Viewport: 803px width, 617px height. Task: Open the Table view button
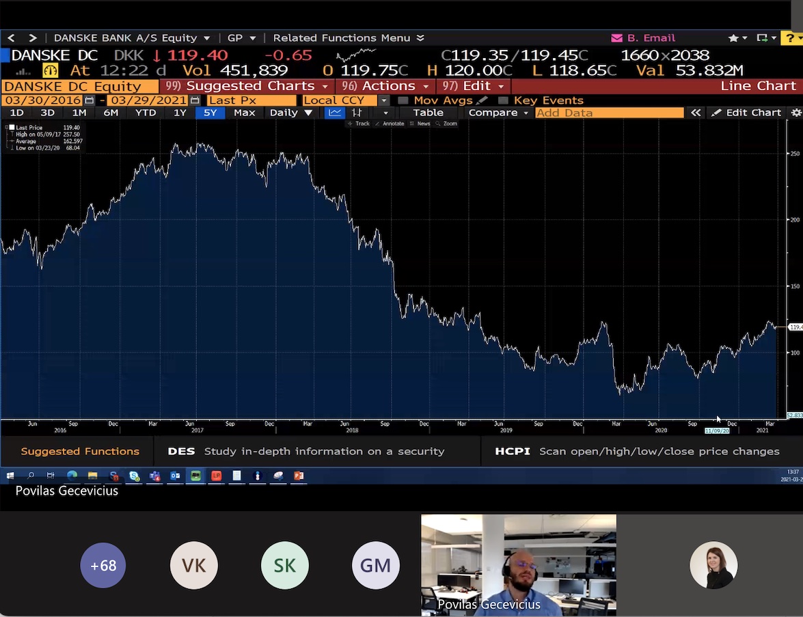pos(428,113)
